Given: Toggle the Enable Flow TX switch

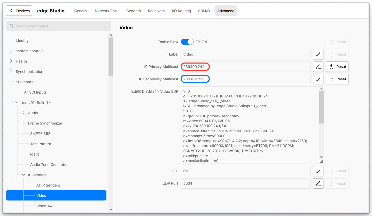Looking at the screenshot, I should click(x=187, y=42).
